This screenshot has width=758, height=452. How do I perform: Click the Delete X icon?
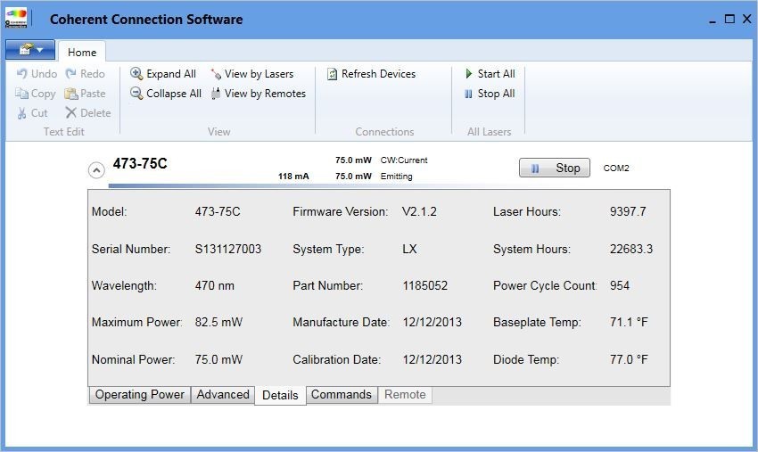pyautogui.click(x=71, y=112)
